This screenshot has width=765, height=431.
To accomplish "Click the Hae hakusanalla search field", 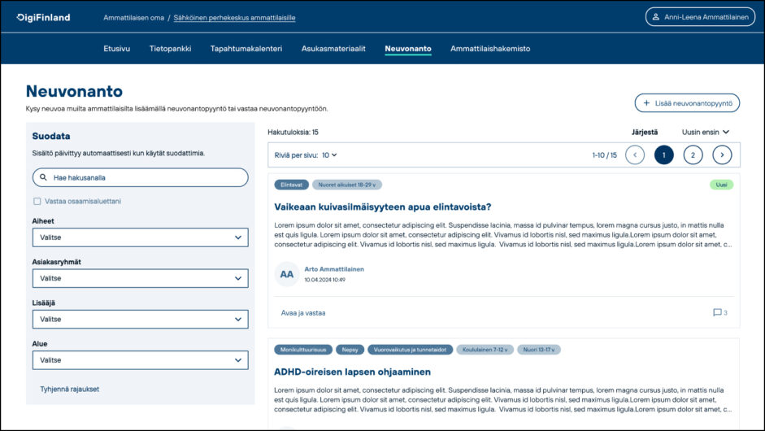I will point(141,177).
